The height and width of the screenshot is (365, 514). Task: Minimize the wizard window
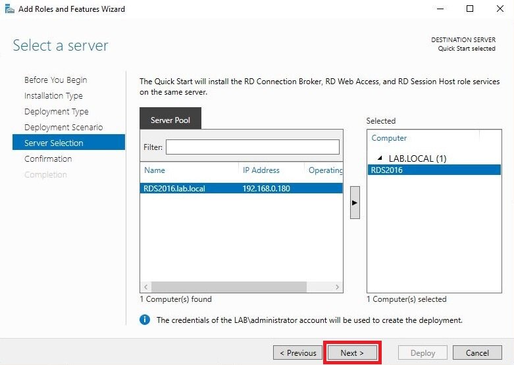440,9
